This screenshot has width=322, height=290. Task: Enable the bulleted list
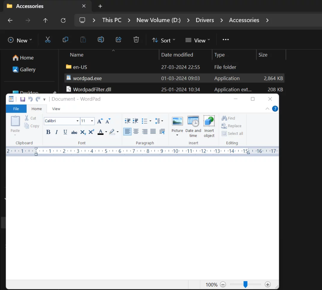144,121
